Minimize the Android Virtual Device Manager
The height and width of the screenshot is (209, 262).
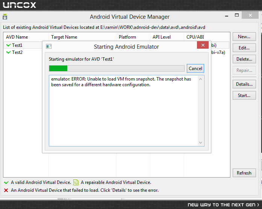tap(227, 16)
